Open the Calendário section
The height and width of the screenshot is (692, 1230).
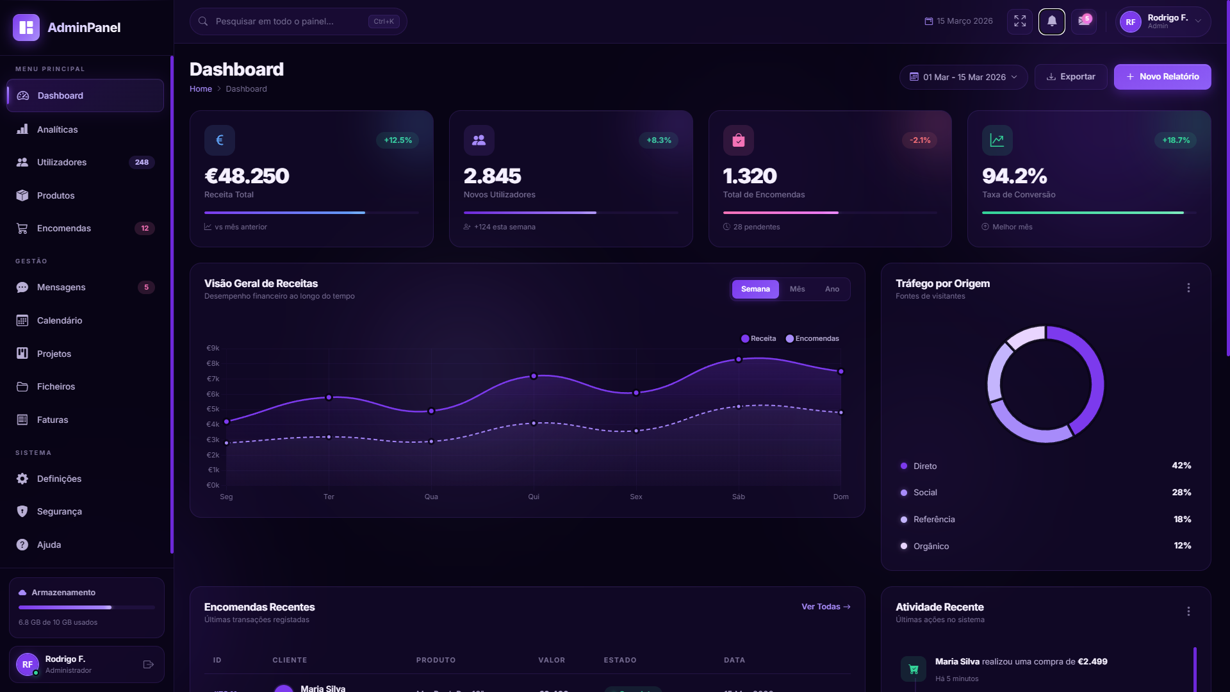point(60,320)
